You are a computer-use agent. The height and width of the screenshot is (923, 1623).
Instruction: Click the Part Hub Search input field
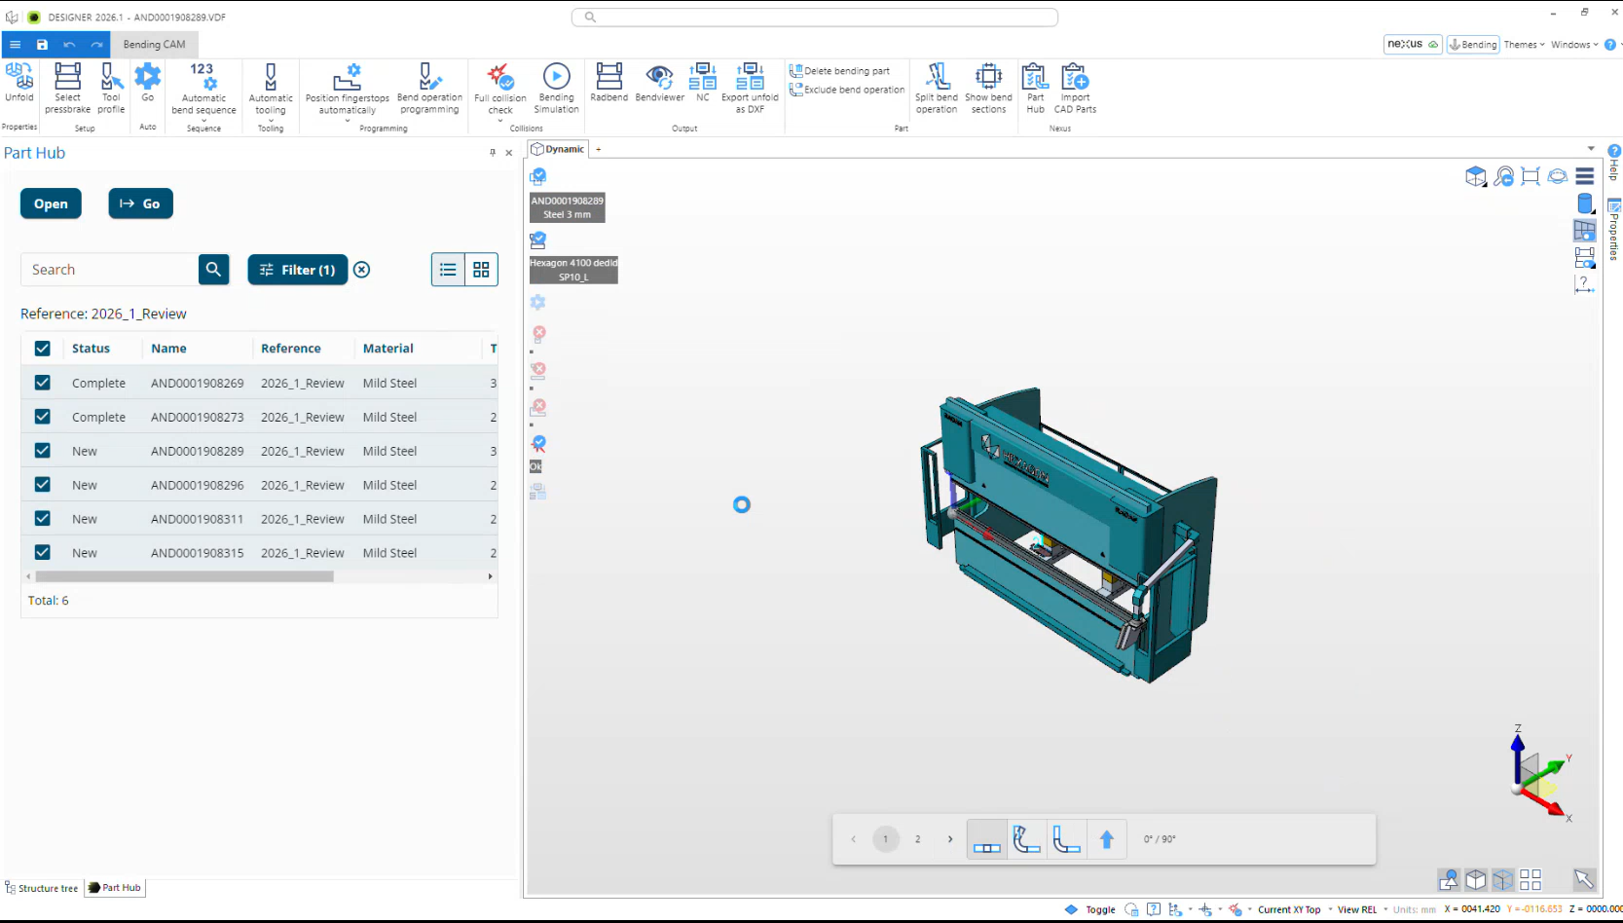[109, 270]
